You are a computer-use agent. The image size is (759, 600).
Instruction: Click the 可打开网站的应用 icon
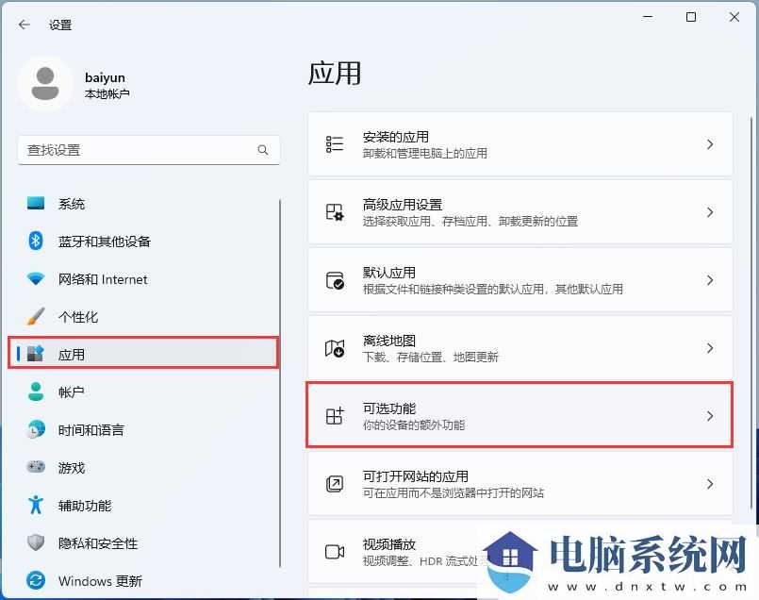tap(334, 483)
